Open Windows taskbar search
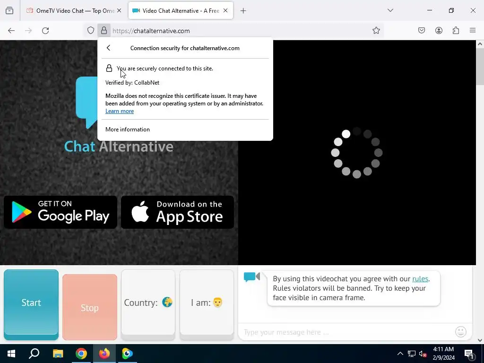484x363 pixels. (x=34, y=354)
